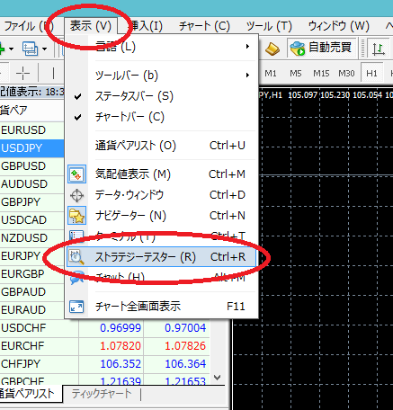Select USDCAD row in market watch
This screenshot has height=410, width=393.
tap(31, 220)
